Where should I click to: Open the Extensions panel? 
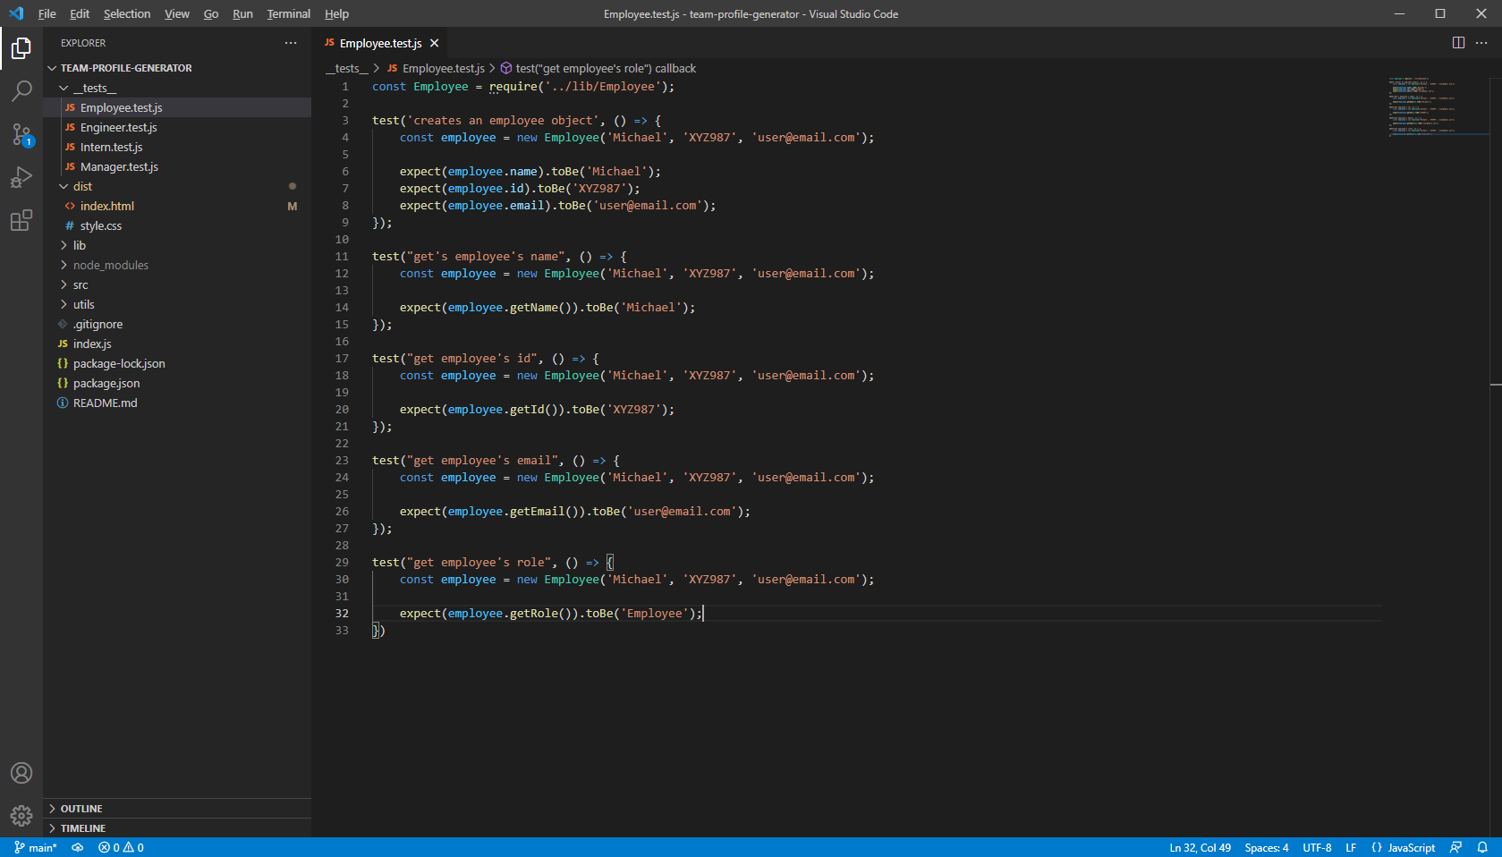click(21, 220)
